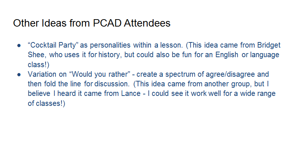Click the word 'English' in the first bullet
Screen dimensions: 296x166
[227, 55]
